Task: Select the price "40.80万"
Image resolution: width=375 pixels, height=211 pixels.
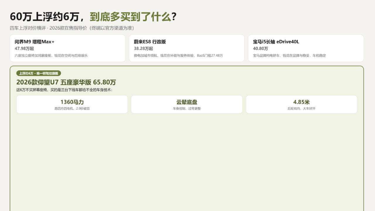Action: [x=260, y=48]
